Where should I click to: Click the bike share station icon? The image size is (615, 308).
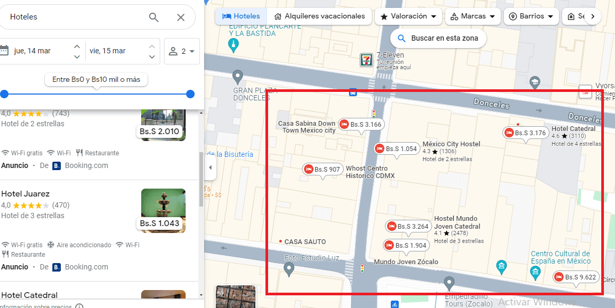click(394, 304)
